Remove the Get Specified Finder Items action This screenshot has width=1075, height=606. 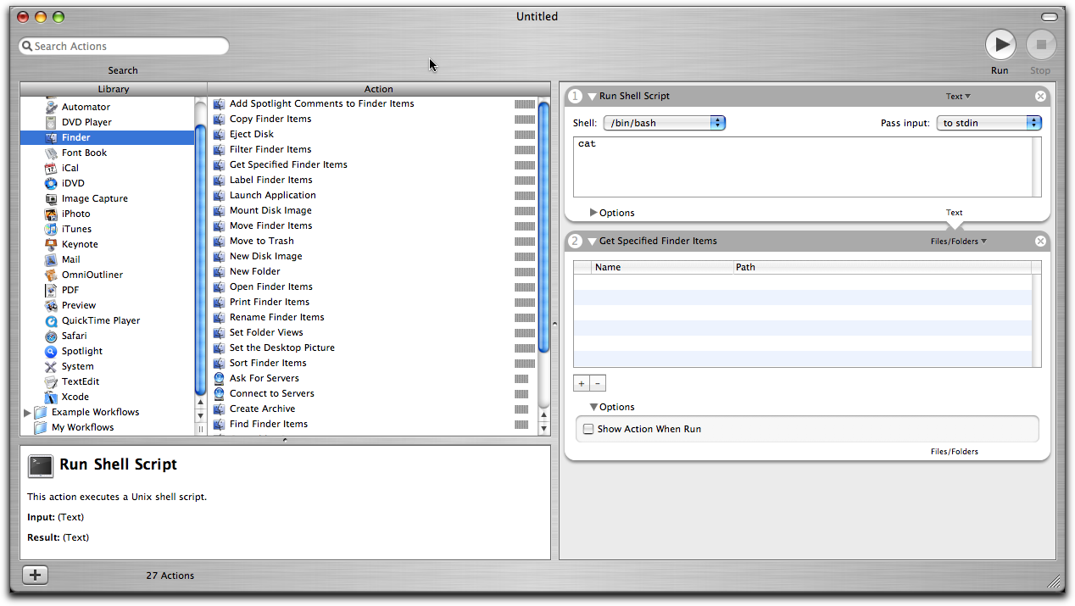[x=1040, y=241]
